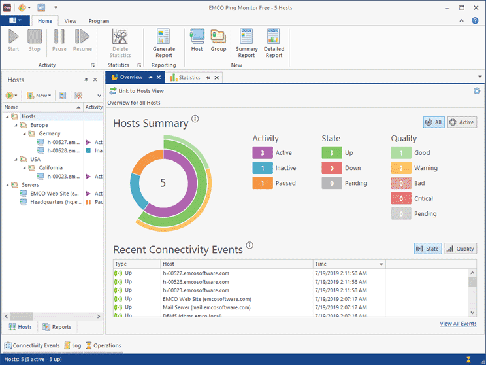Open the Detailed Report icon

(x=274, y=43)
